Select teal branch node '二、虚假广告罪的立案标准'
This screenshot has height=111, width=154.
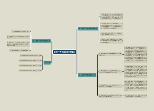pos(42,41)
